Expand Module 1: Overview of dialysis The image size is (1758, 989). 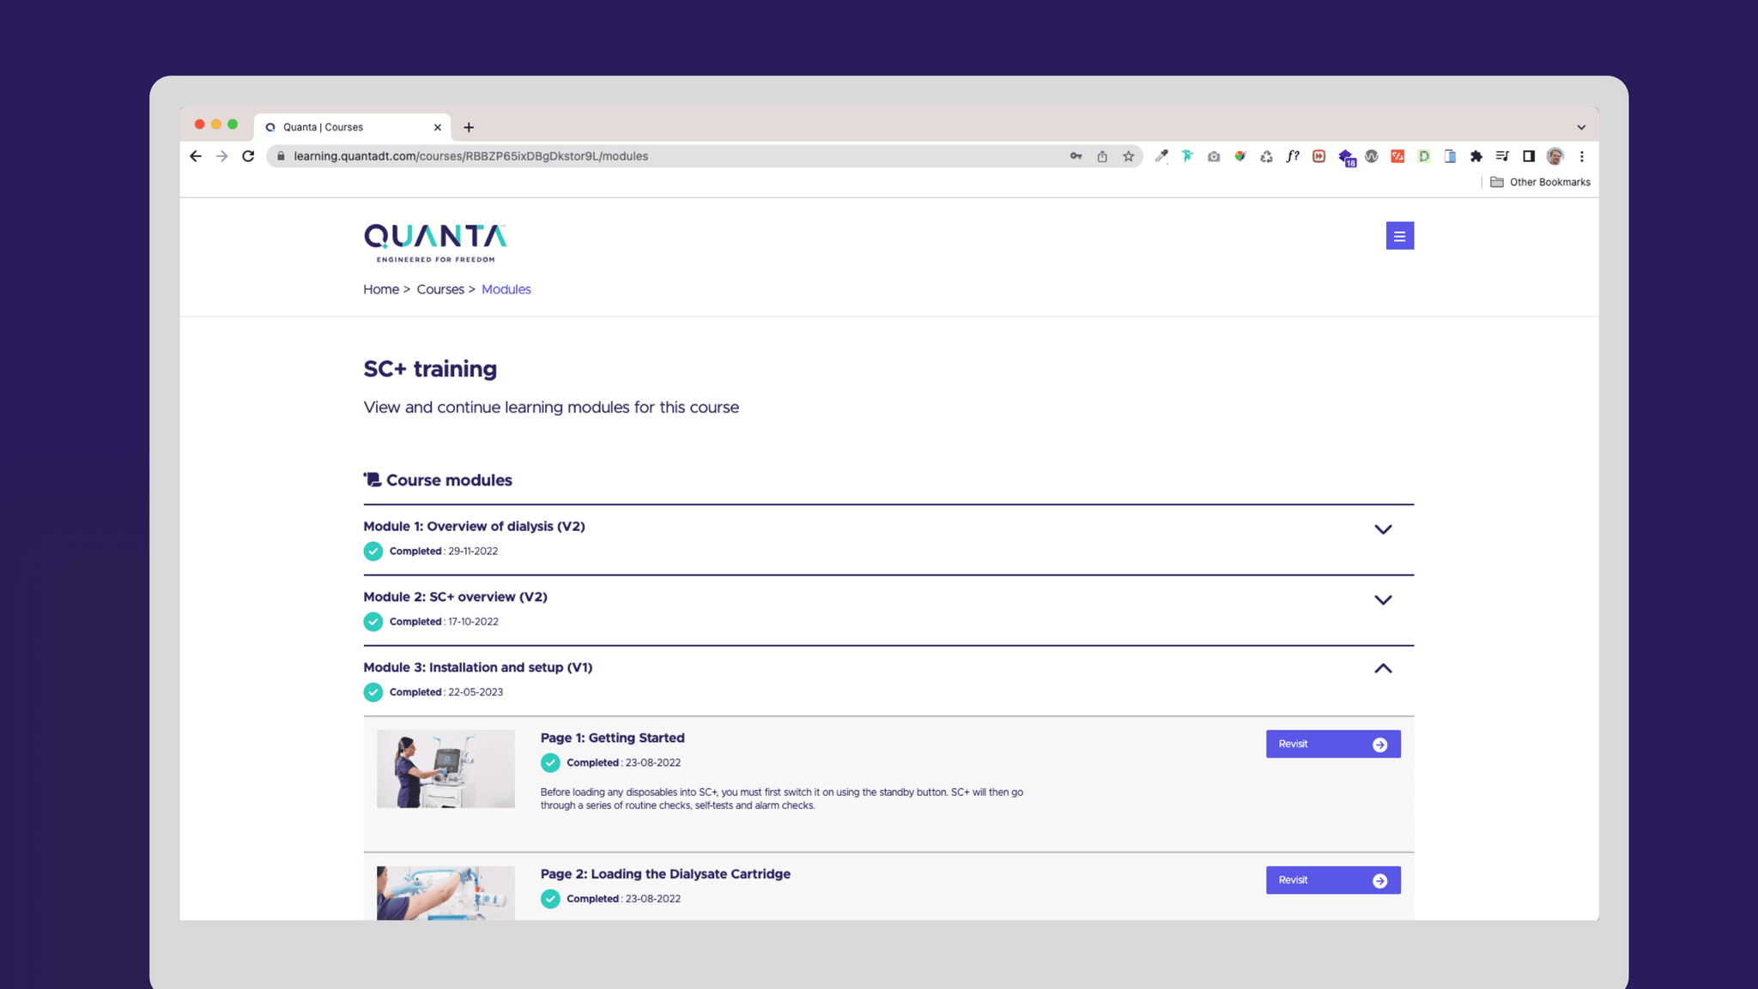(1382, 529)
